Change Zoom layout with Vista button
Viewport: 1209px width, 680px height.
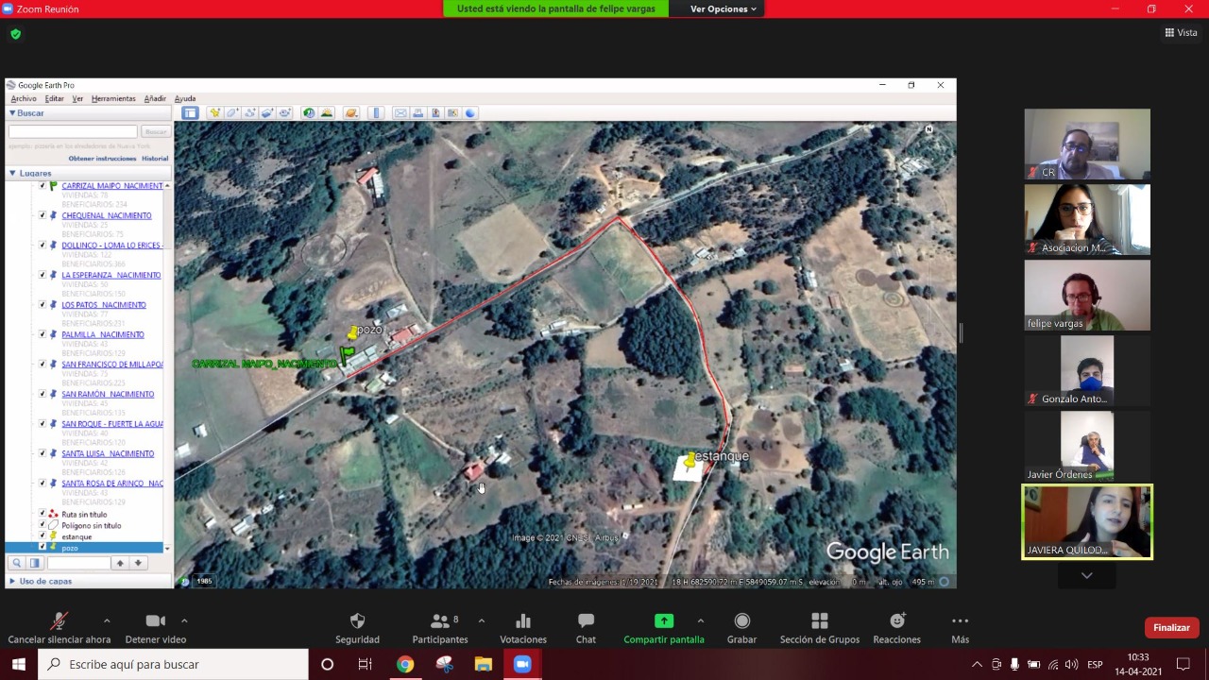pyautogui.click(x=1181, y=33)
